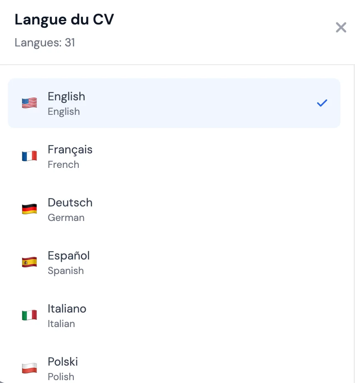This screenshot has height=383, width=355.
Task: Click the Italian flag icon
Action: [29, 315]
